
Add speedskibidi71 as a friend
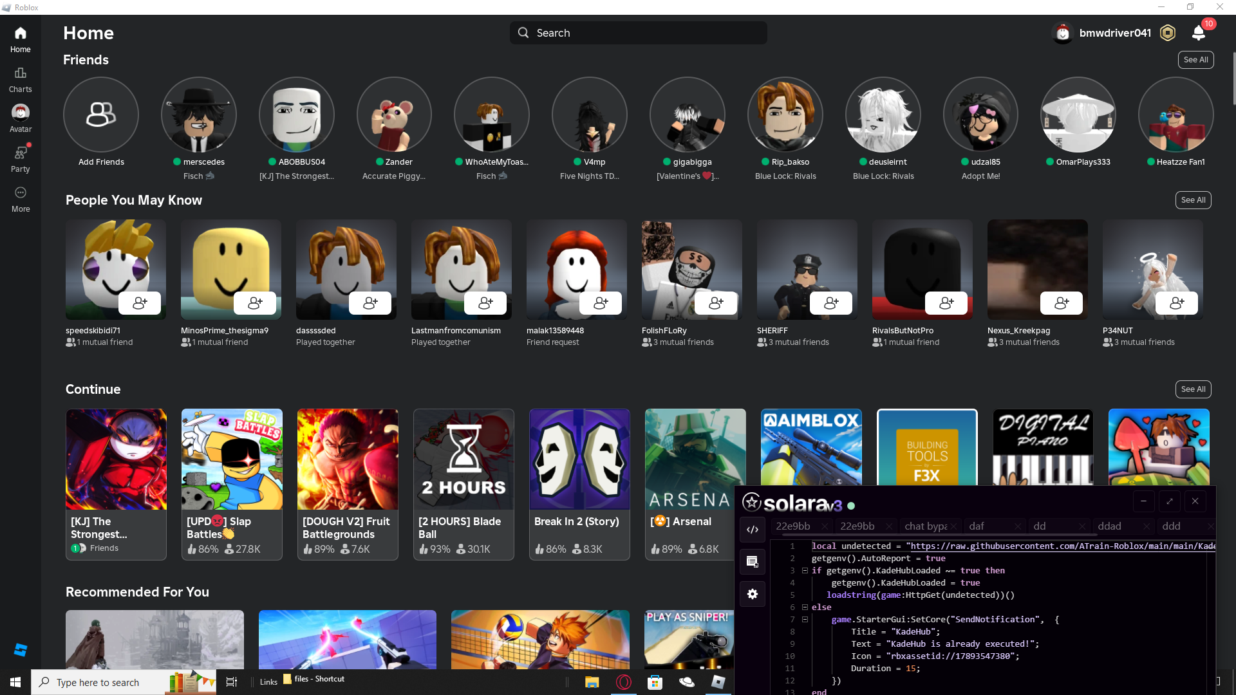140,302
